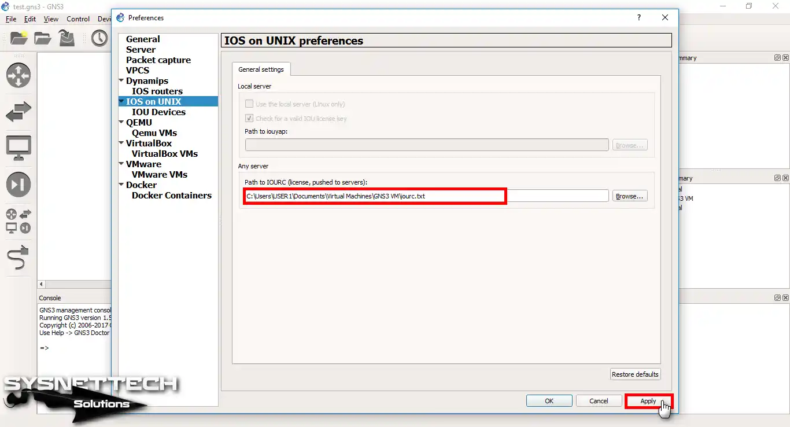Close the Preferences dialog
Viewport: 790px width, 427px height.
[x=665, y=17]
